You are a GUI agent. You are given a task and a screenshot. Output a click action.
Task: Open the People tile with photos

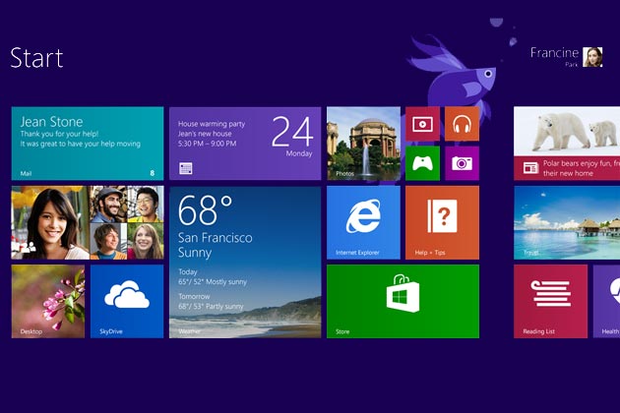(88, 222)
